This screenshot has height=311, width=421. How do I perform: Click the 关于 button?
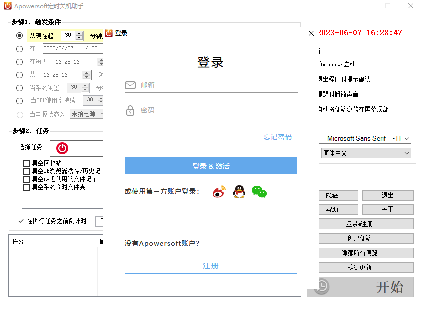[x=388, y=209]
